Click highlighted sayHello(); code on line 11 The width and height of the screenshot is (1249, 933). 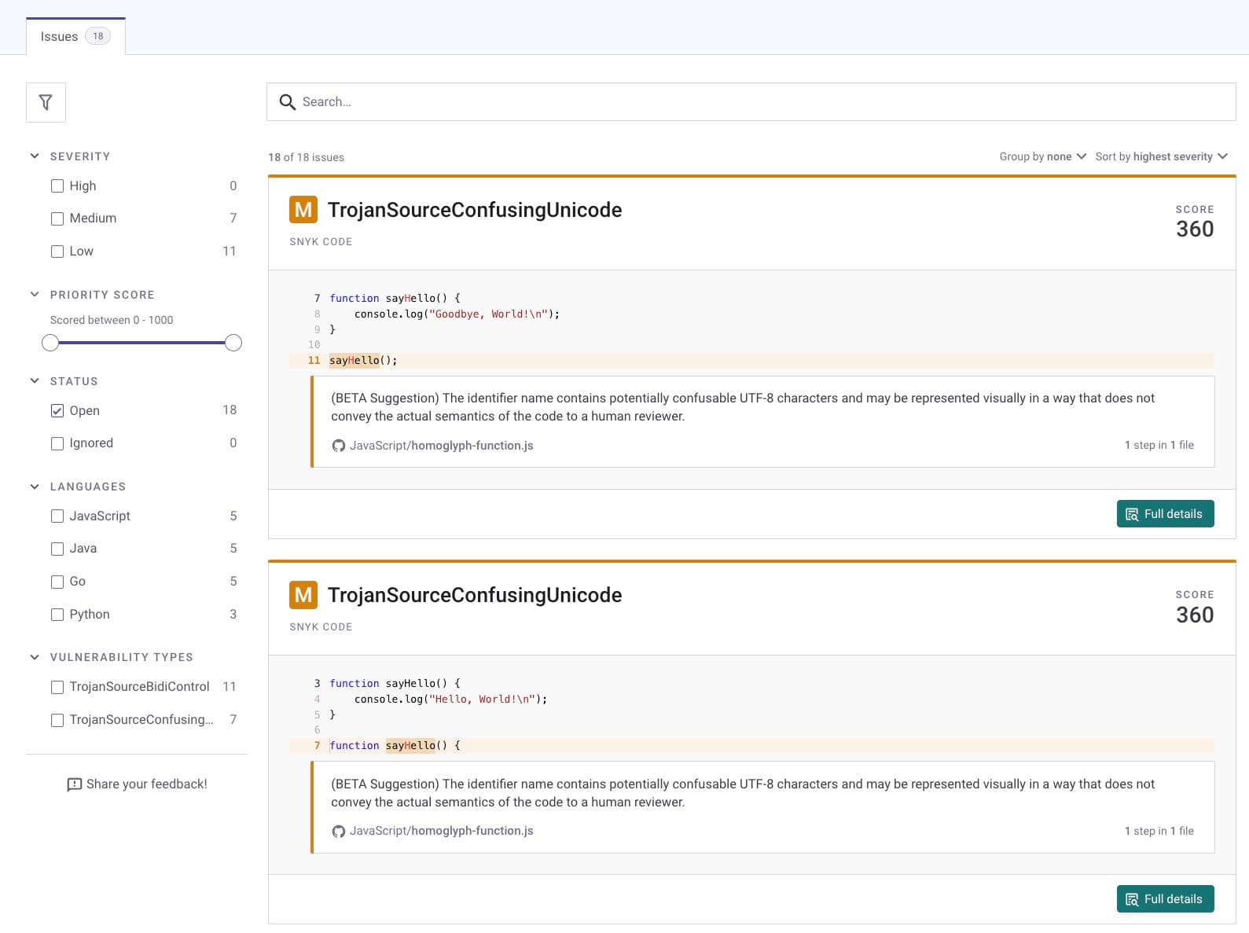[x=363, y=361]
